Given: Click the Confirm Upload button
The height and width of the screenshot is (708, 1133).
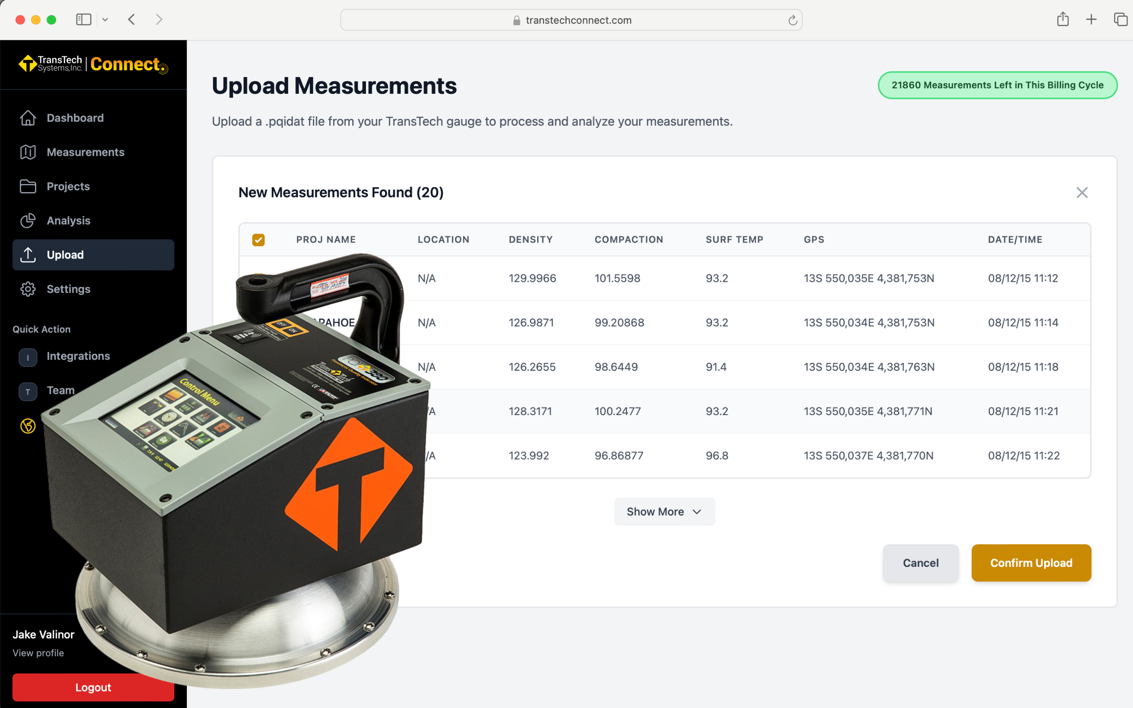Looking at the screenshot, I should (x=1031, y=563).
